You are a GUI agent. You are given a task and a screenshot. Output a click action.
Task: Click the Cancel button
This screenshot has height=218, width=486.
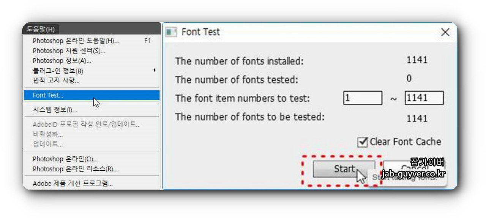(414, 169)
